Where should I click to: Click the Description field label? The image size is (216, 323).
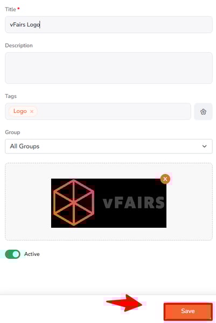pos(19,46)
